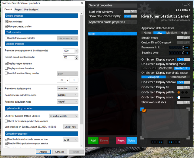Toggle Custom Direct3D support switch
Image resolution: width=194 pixels, height=158 pixels.
click(183, 43)
